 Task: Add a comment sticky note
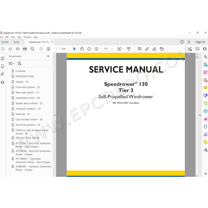coord(140,49)
